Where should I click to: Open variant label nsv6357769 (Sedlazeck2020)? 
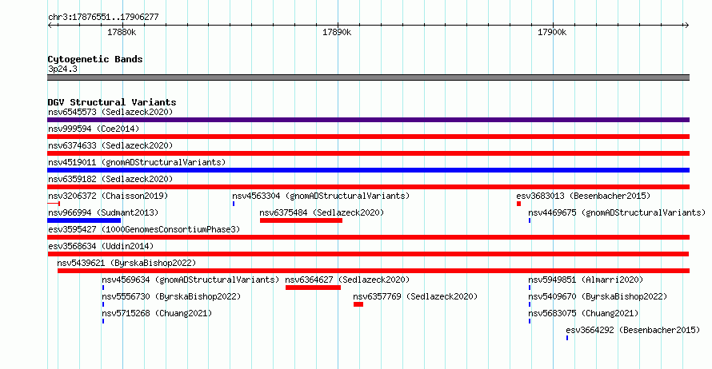click(415, 296)
